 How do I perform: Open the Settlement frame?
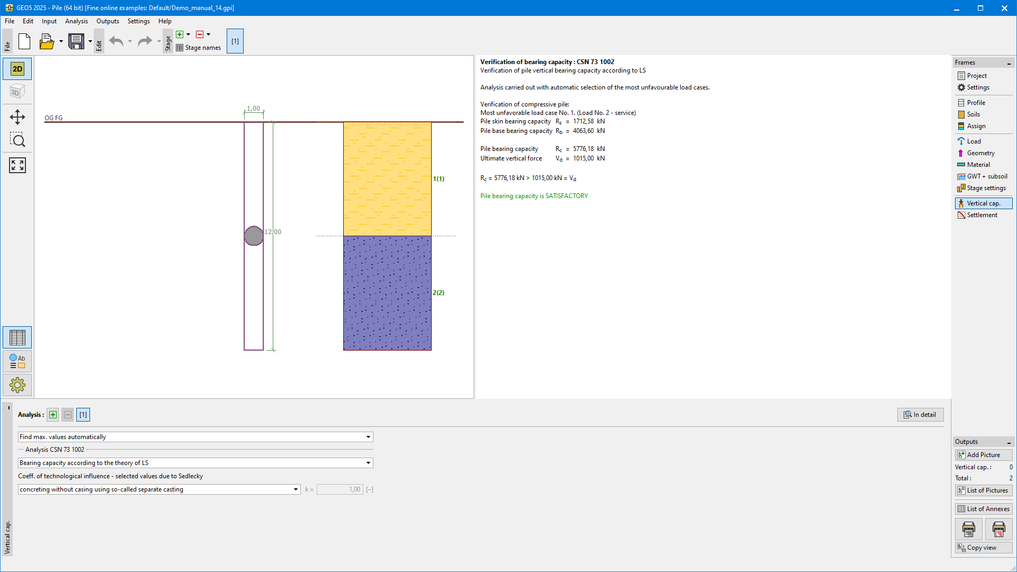[984, 215]
